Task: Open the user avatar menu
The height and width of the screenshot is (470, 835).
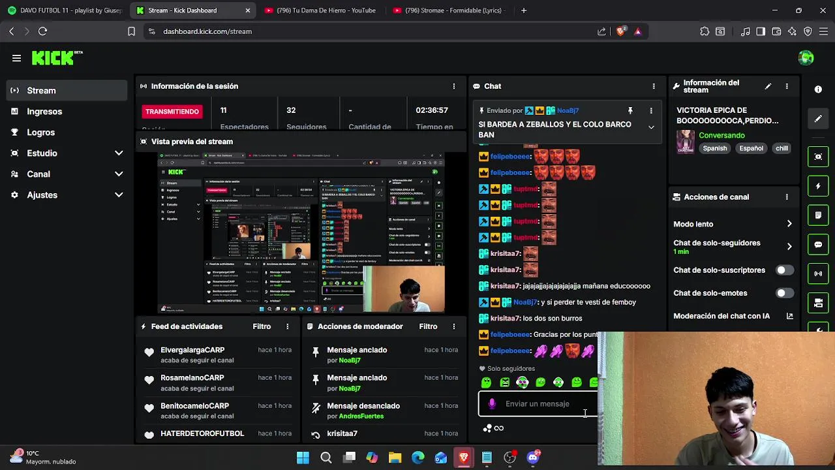Action: 806,58
